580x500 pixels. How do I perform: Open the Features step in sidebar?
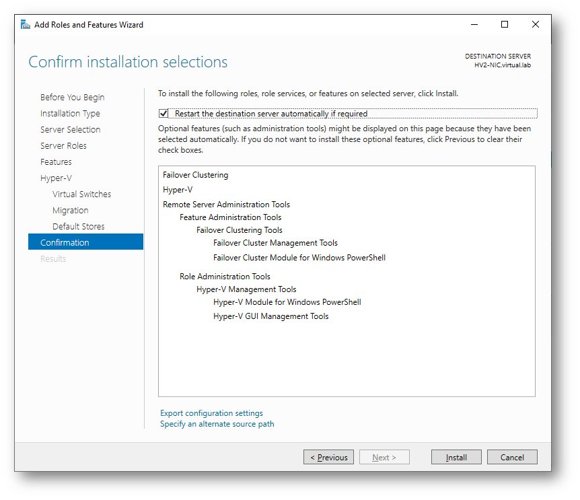56,162
